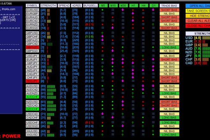Click the green up arrow in USDCHF H1 cell
This screenshot has width=210, height=140.
click(x=133, y=122)
